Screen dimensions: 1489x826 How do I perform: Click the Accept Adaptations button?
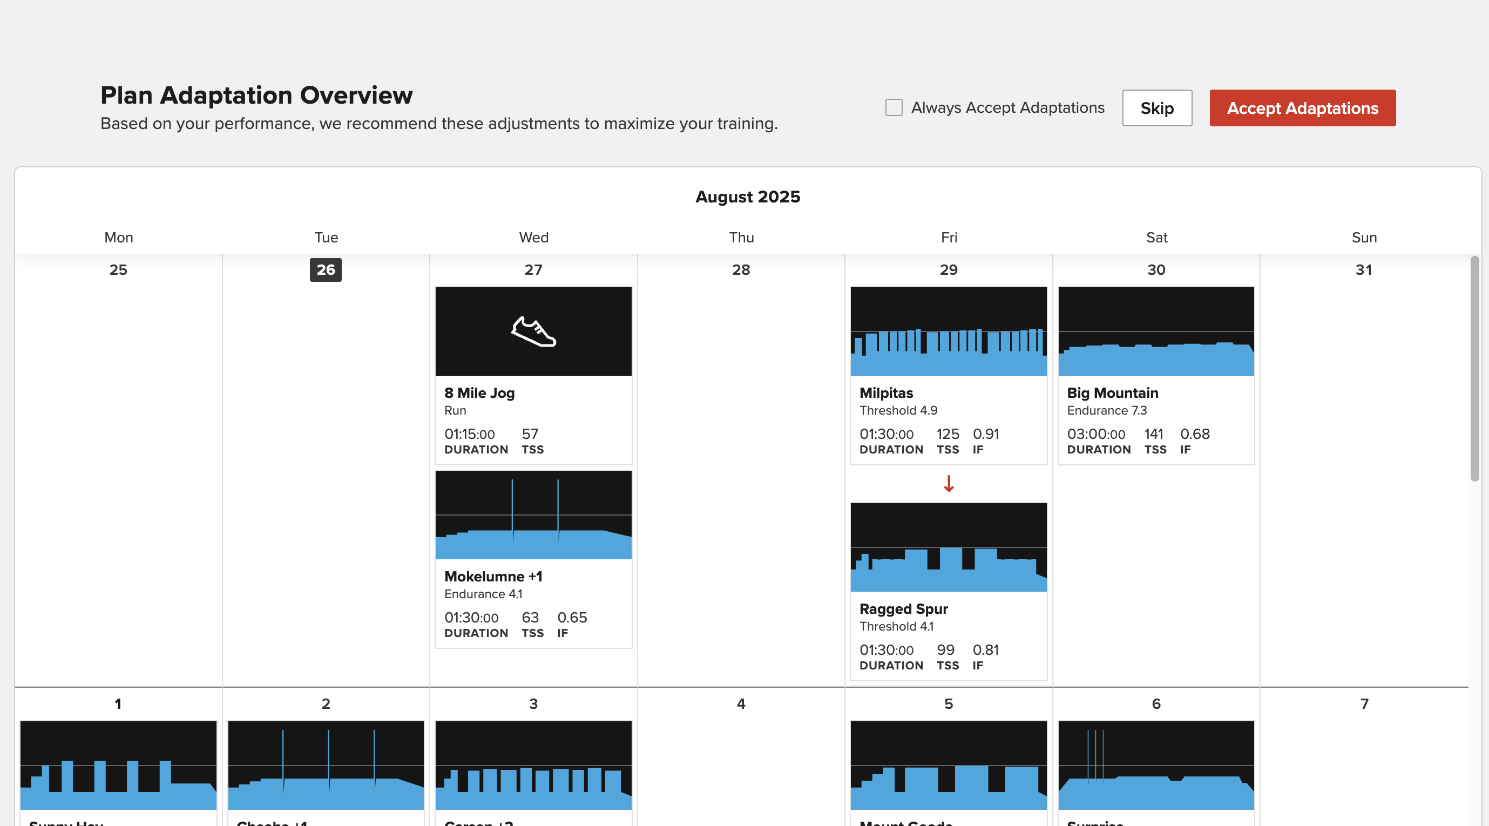click(x=1302, y=108)
